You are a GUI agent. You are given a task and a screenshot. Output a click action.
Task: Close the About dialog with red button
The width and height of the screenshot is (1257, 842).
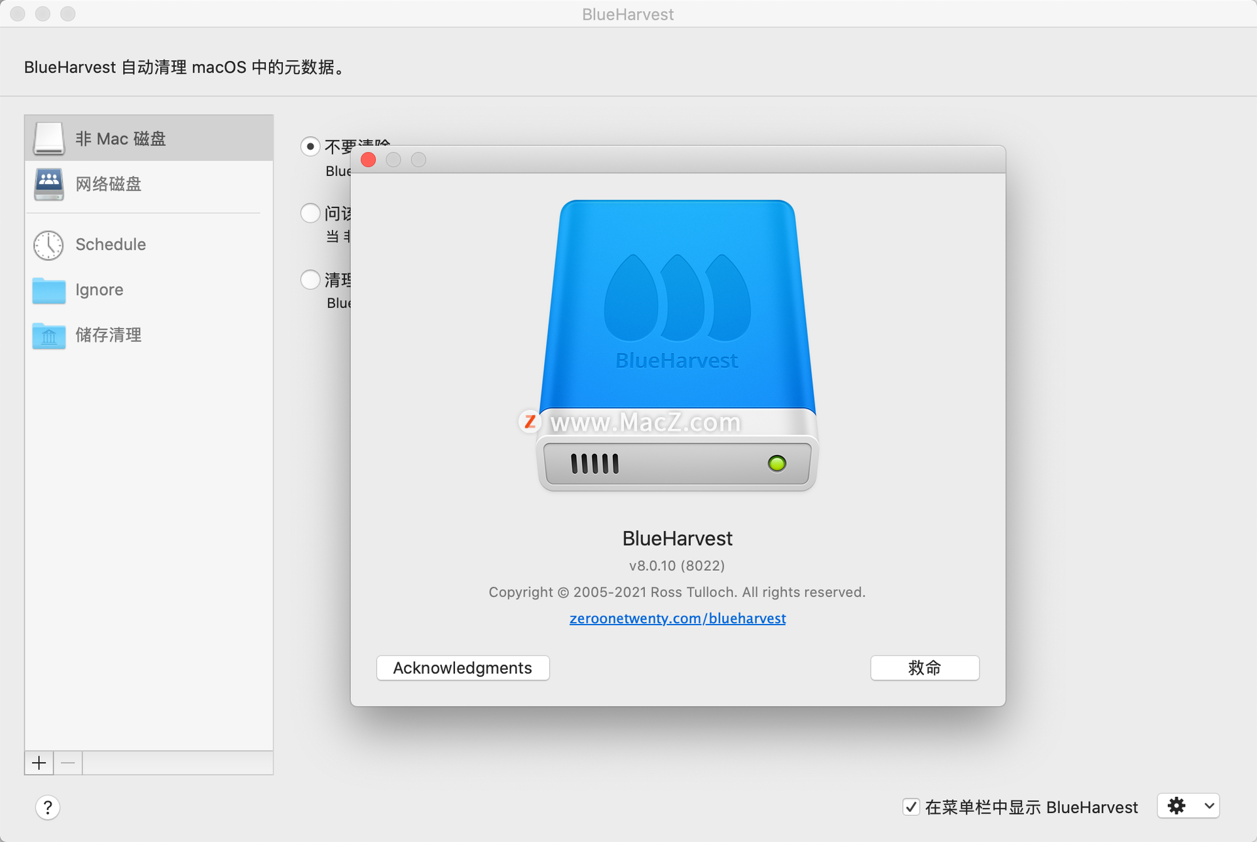pos(369,160)
